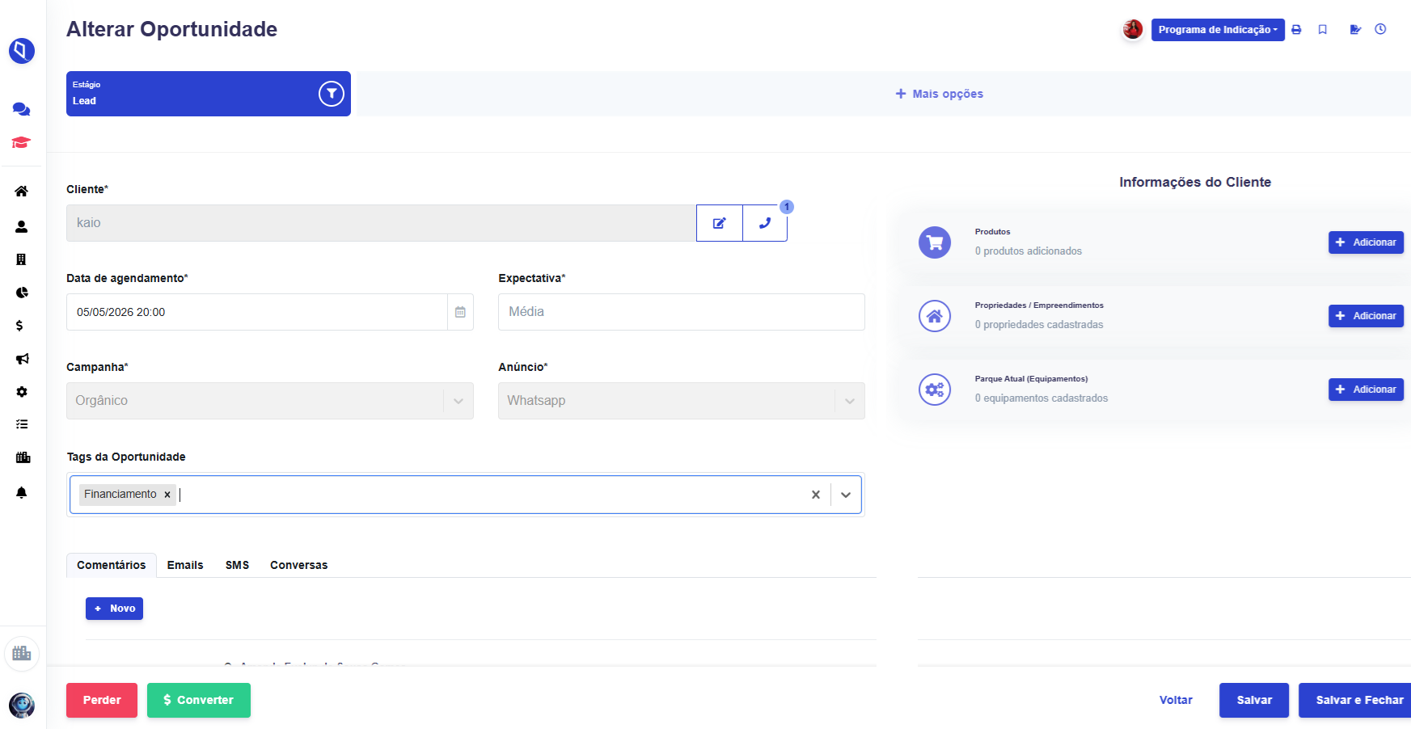Viewport: 1411px width, 729px height.
Task: Switch to the Comentários tab
Action: click(112, 565)
